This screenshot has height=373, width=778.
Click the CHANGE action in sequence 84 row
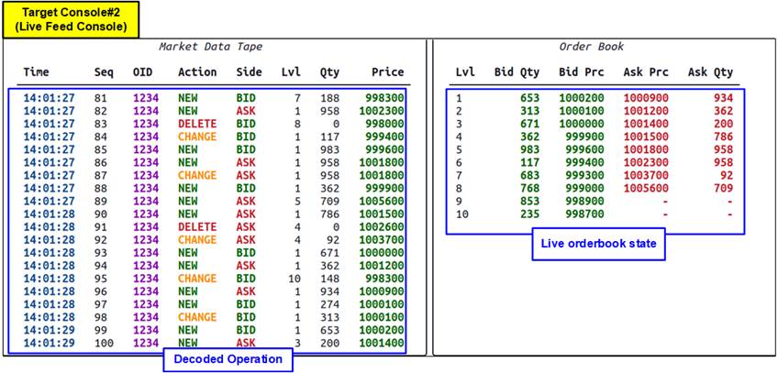197,136
